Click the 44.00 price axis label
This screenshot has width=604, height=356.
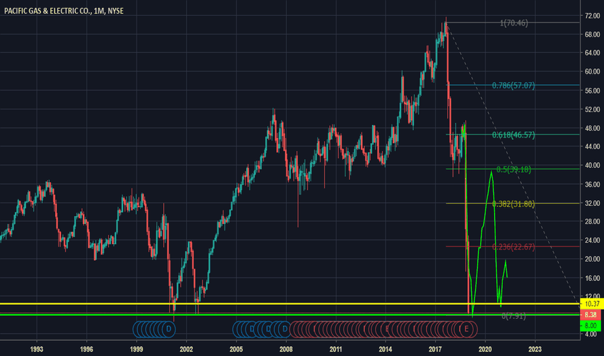tap(592, 147)
